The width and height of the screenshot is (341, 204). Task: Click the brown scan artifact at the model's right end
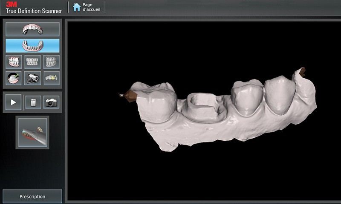[x=302, y=72]
